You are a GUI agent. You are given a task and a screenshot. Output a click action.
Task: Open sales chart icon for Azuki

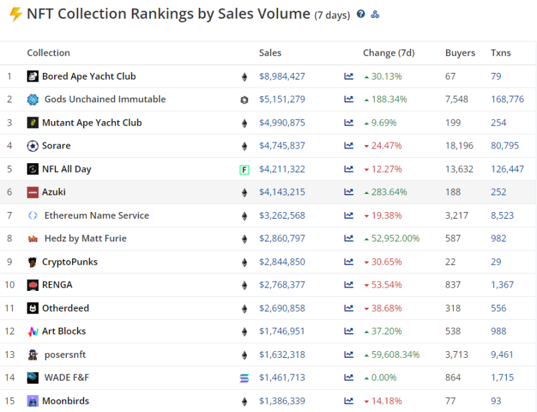[x=348, y=192]
